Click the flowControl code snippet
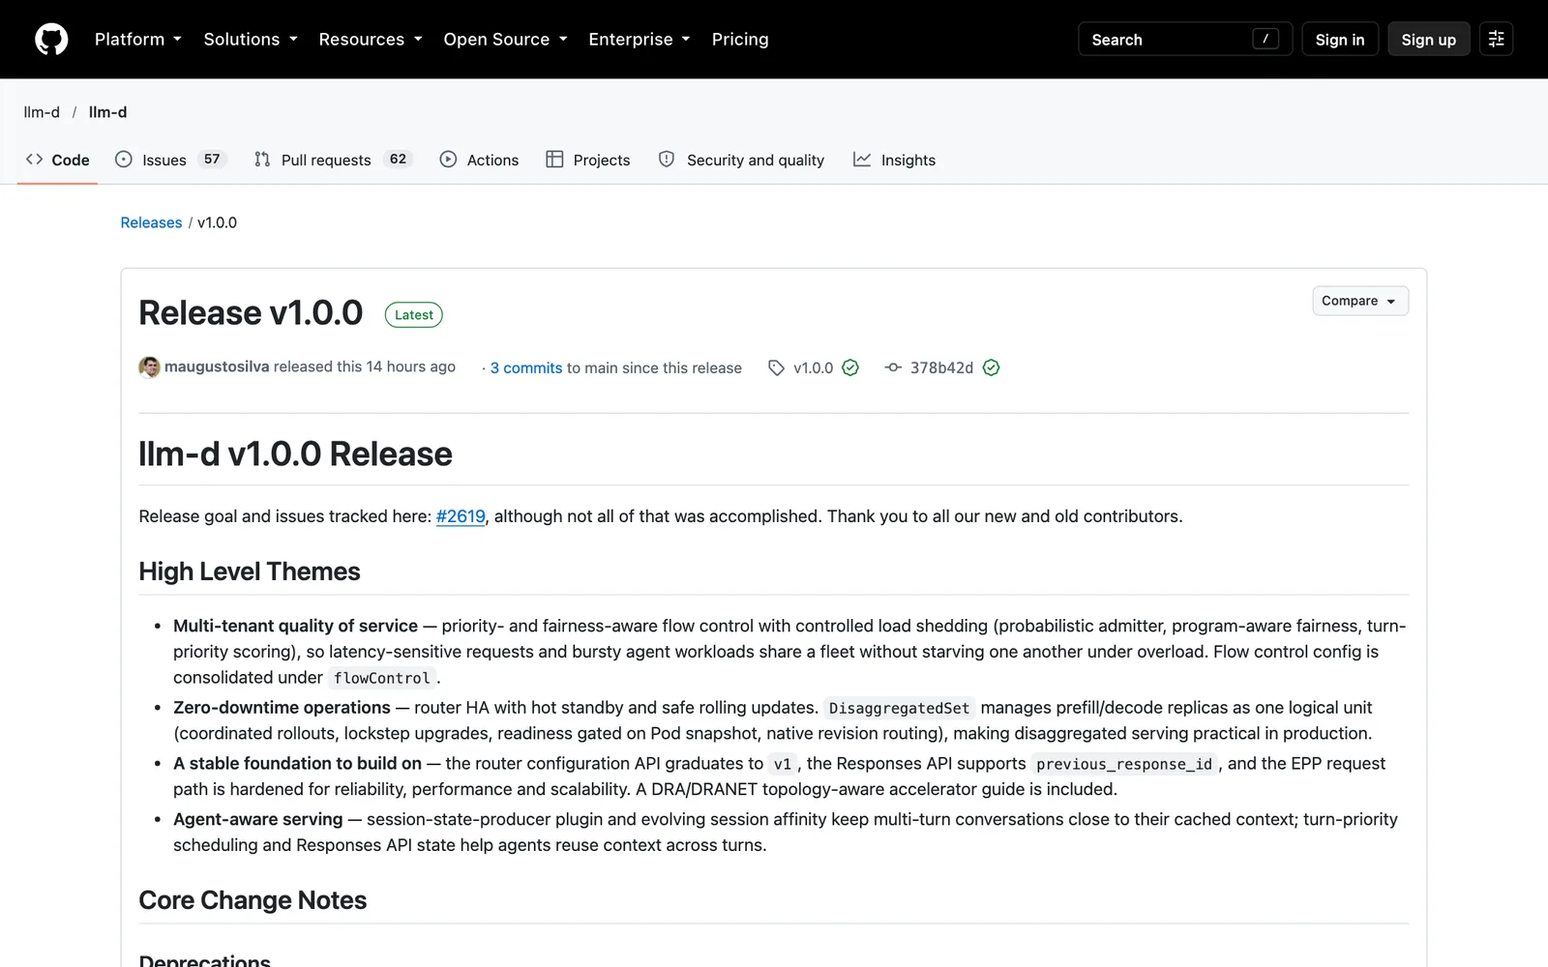Image resolution: width=1548 pixels, height=967 pixels. (x=382, y=678)
